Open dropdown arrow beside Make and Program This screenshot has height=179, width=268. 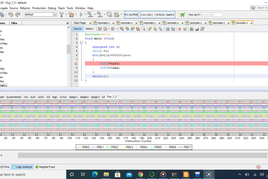tap(95, 14)
